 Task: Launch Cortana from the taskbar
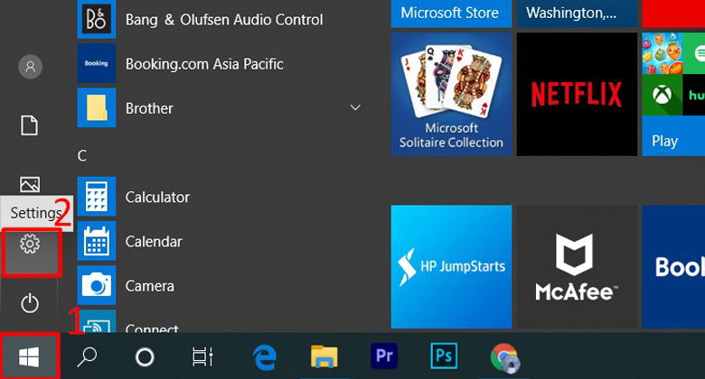[x=145, y=356]
